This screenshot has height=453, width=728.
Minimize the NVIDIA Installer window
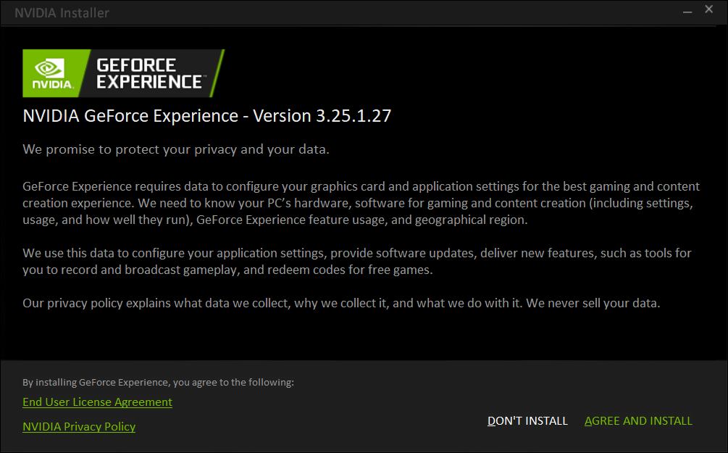click(685, 11)
